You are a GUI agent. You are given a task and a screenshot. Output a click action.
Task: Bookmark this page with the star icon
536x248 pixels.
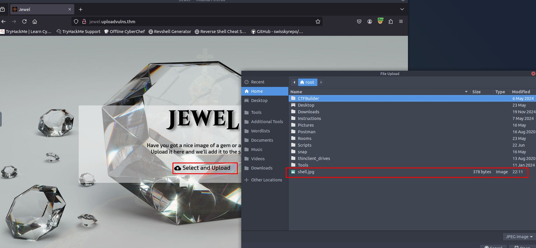pyautogui.click(x=318, y=21)
